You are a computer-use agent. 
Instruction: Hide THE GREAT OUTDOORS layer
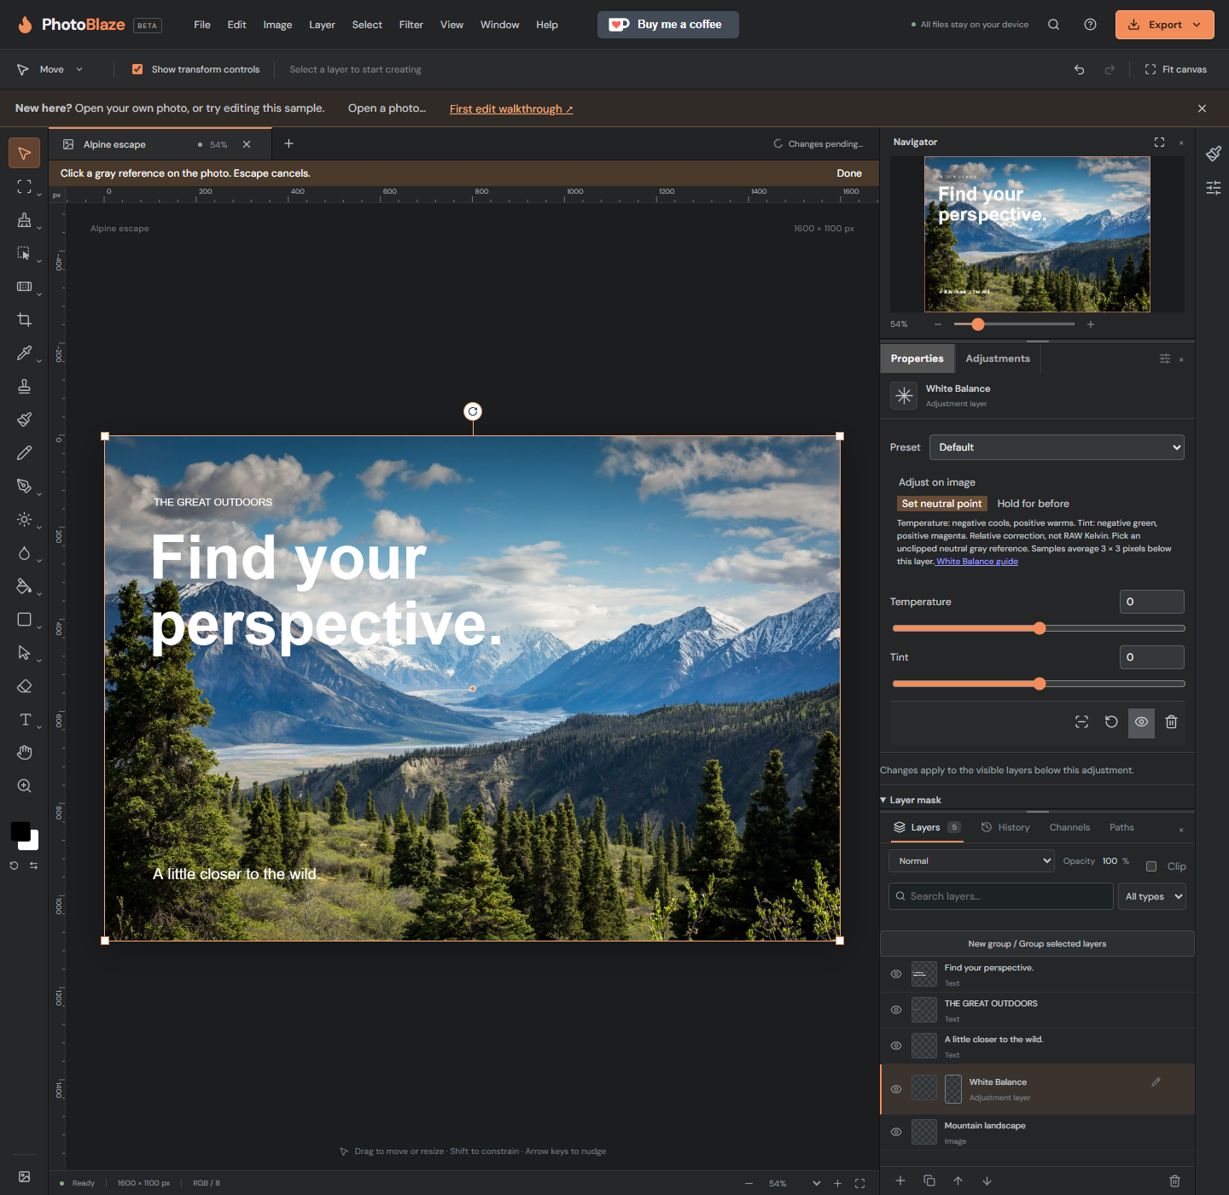(x=896, y=1010)
